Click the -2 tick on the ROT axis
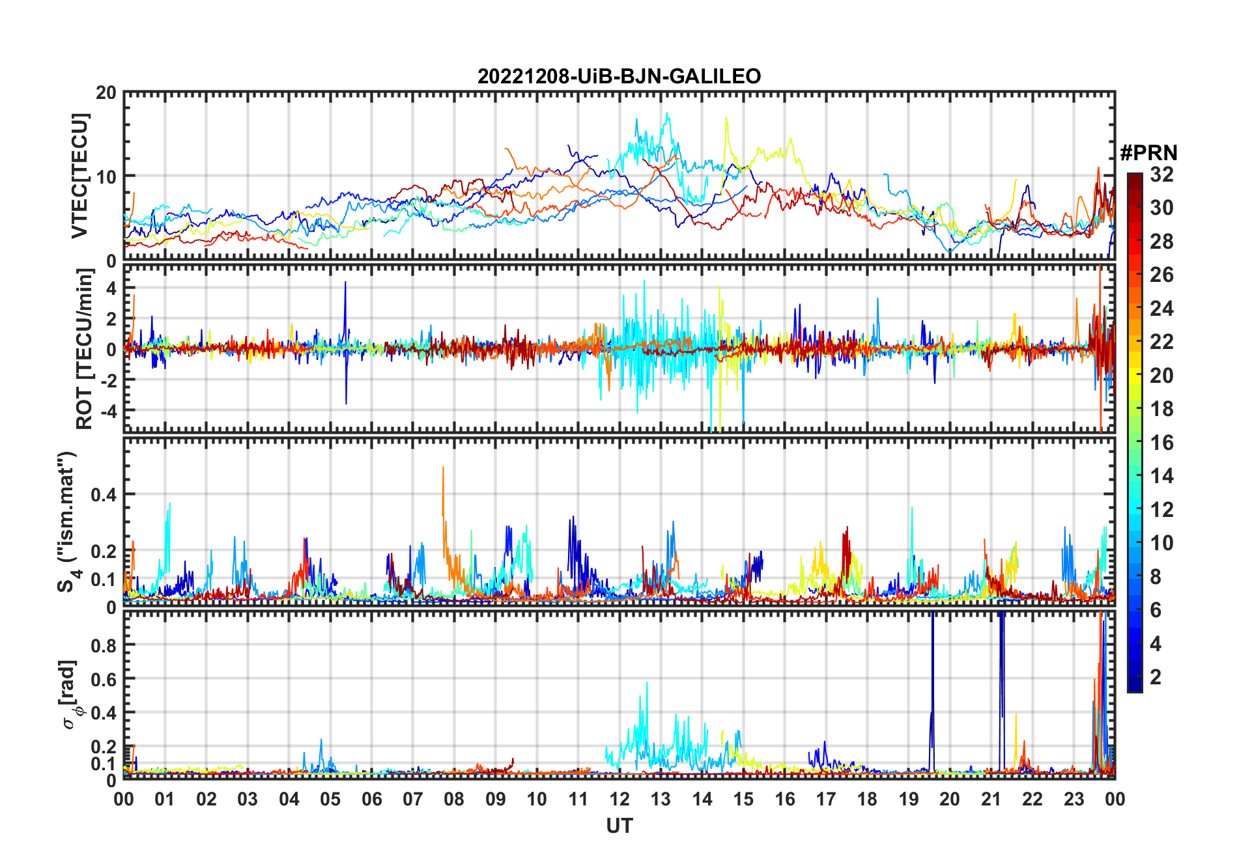This screenshot has width=1239, height=866. click(x=107, y=380)
